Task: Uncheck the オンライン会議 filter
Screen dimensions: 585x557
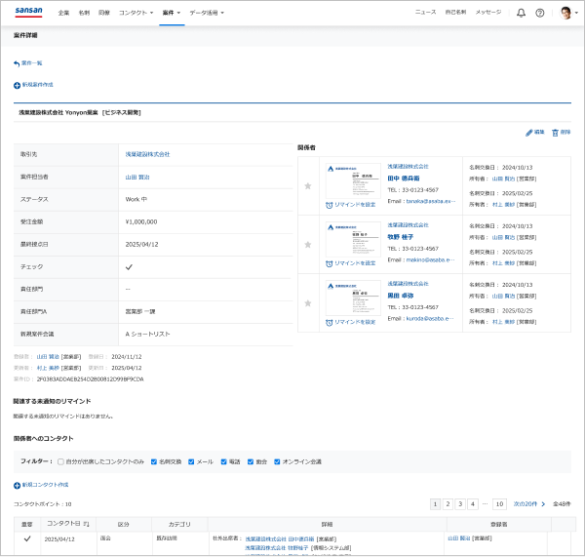Action: pos(277,461)
